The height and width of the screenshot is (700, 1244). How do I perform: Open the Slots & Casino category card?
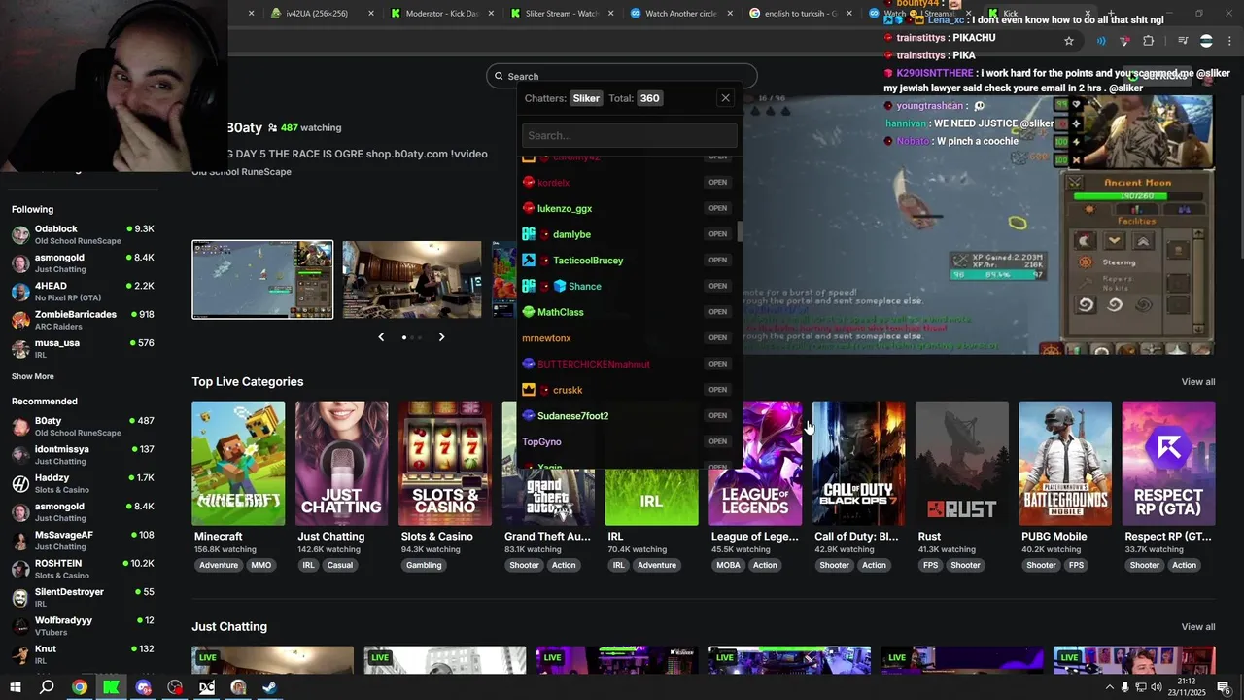point(445,464)
